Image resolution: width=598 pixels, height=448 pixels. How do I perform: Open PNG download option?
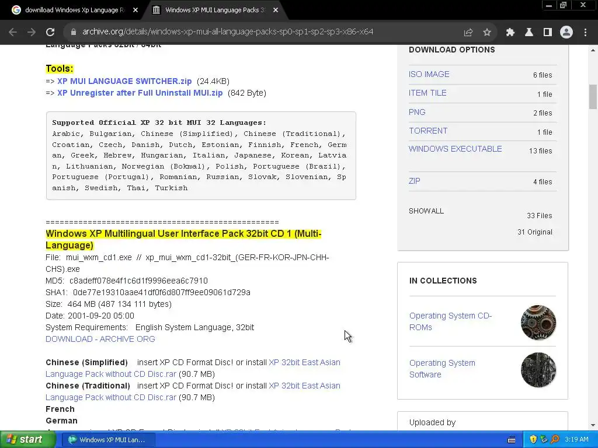(x=417, y=112)
